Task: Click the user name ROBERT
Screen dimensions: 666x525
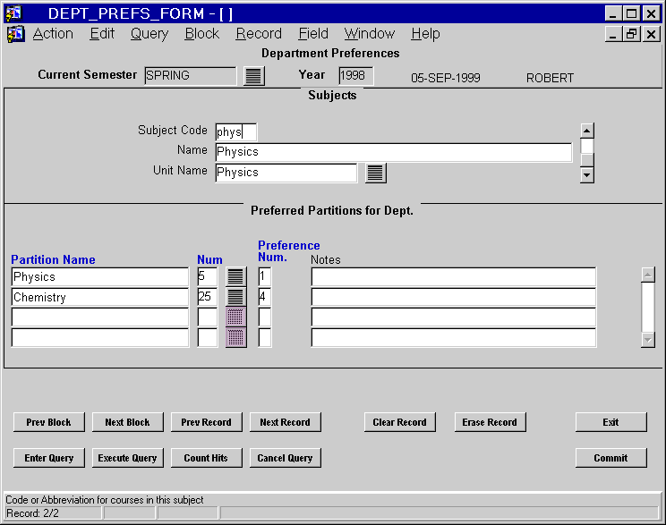Action: (x=550, y=78)
